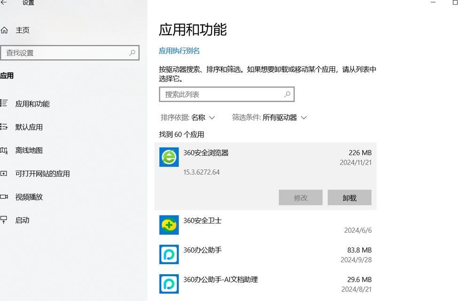Click the icon beside 默认应用
The width and height of the screenshot is (470, 301).
(x=4, y=127)
